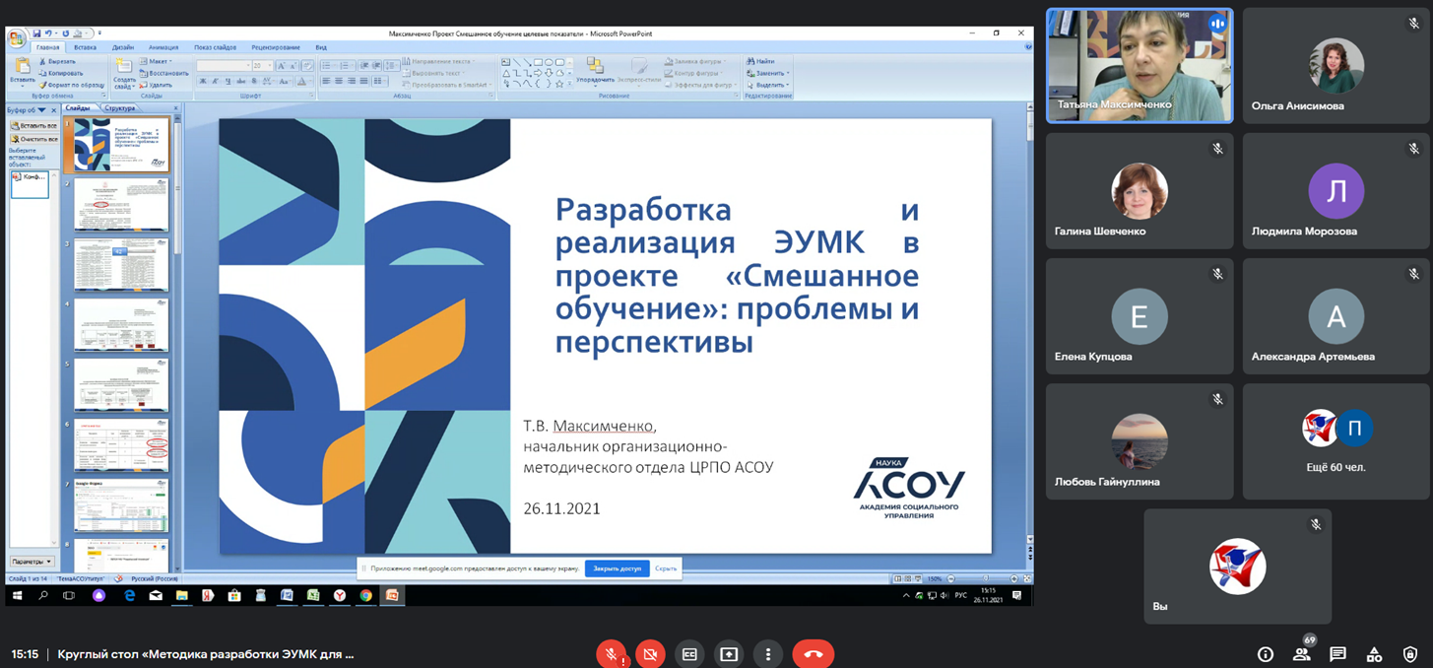This screenshot has height=668, width=1433.
Task: Click the present screen icon
Action: [729, 654]
